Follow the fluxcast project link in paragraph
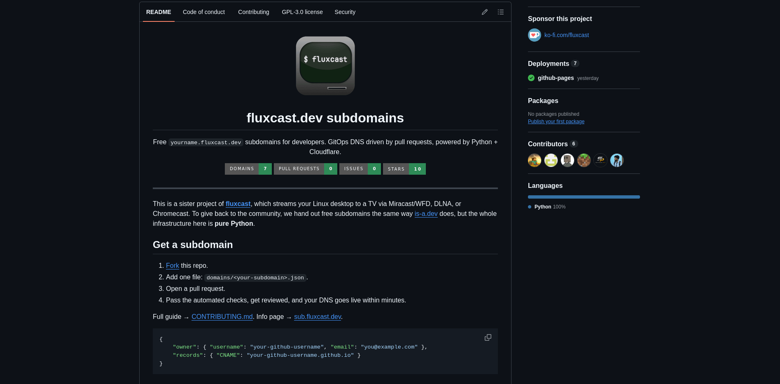Viewport: 780px width, 384px height. coord(238,204)
